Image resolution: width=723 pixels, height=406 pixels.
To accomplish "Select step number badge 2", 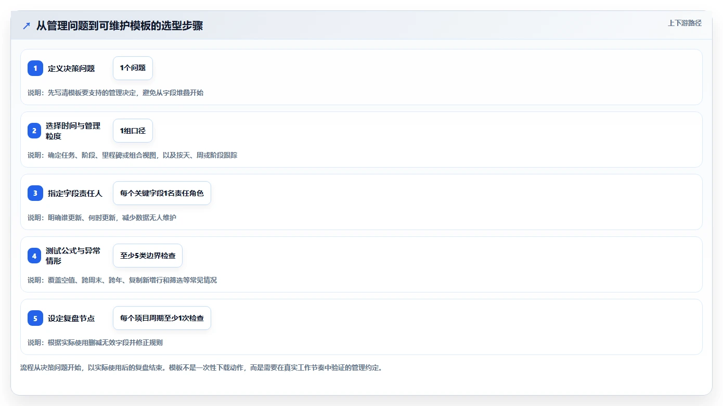I will coord(34,131).
